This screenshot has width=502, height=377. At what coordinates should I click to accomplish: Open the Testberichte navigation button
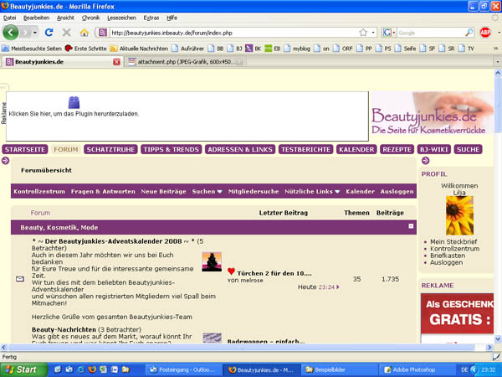pos(305,149)
